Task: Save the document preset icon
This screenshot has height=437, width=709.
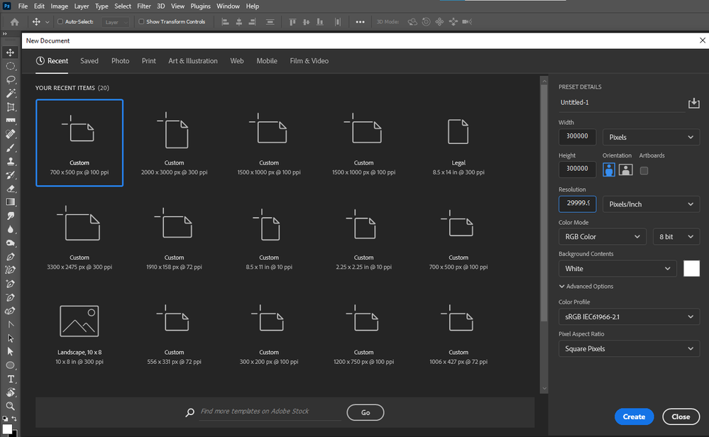Action: [693, 104]
